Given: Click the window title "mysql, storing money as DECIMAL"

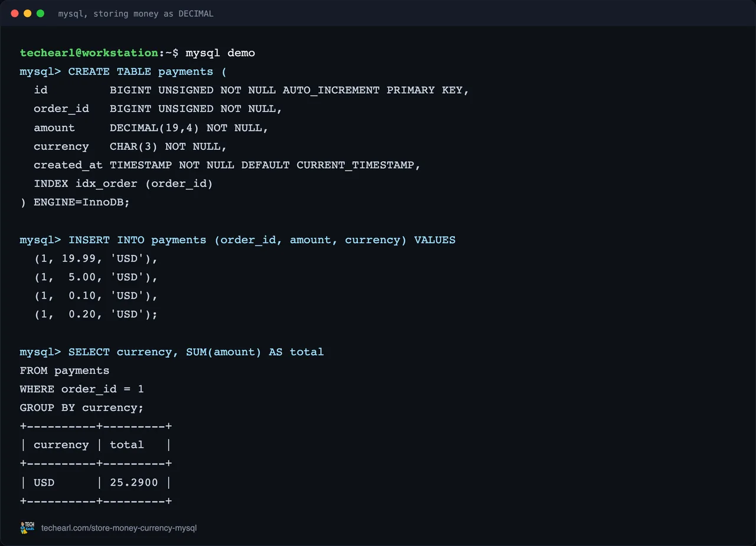Looking at the screenshot, I should click(x=136, y=14).
